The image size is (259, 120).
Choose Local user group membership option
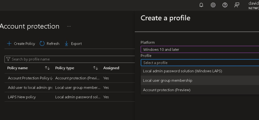pos(200,80)
